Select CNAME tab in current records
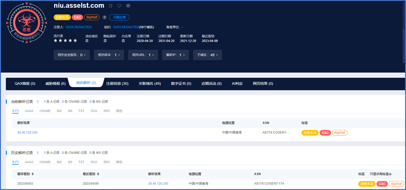The height and width of the screenshot is (190, 406). pyautogui.click(x=45, y=111)
